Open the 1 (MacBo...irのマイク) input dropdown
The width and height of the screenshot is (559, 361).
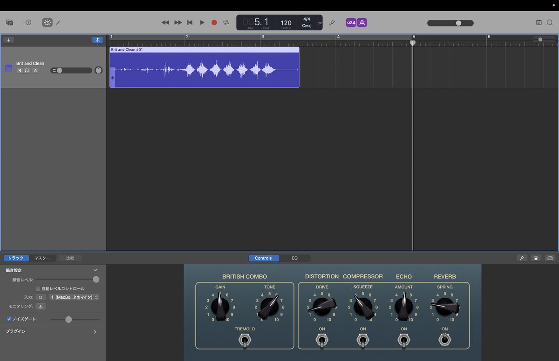[x=75, y=297]
